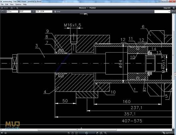This screenshot has width=176, height=135.
Task: Click the fit-to-window icon in bottom bar
Action: [x=77, y=133]
